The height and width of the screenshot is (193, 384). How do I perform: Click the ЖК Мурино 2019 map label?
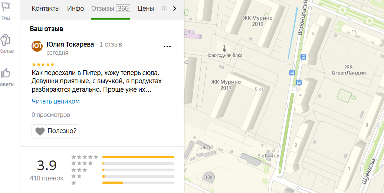coord(257,21)
